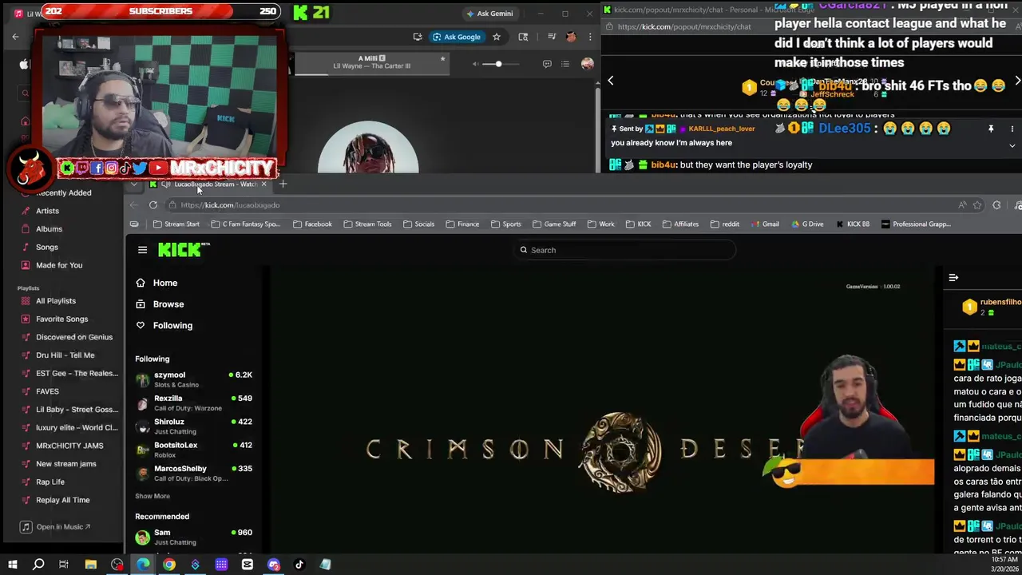This screenshot has width=1022, height=575.
Task: Collapse the Kick chat panel
Action: [x=953, y=277]
